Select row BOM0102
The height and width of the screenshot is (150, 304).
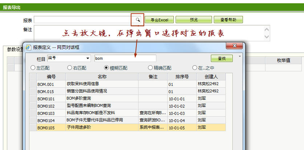tap(128, 106)
